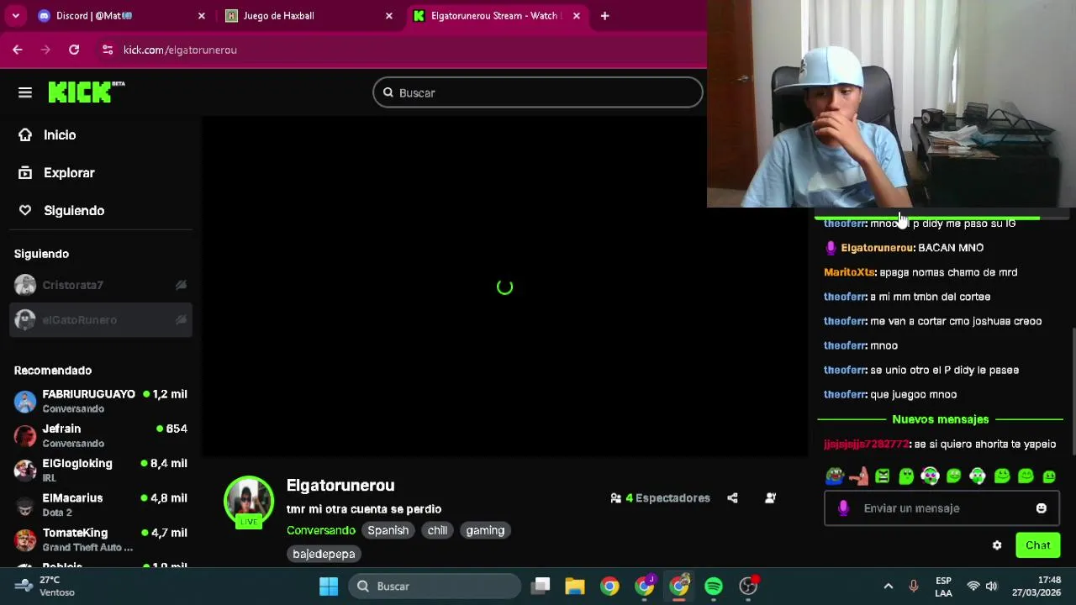Open File Explorer from taskbar
Image resolution: width=1076 pixels, height=605 pixels.
(x=575, y=586)
